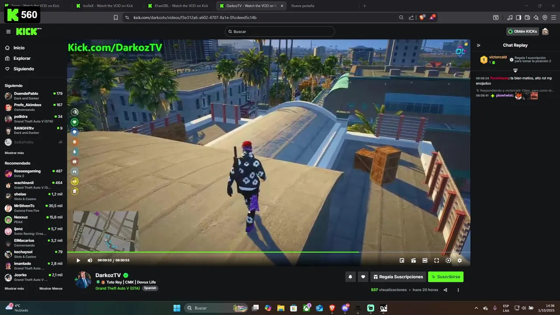Bookmark page icon in address bar
Image resolution: width=560 pixels, height=315 pixels.
pos(115,17)
